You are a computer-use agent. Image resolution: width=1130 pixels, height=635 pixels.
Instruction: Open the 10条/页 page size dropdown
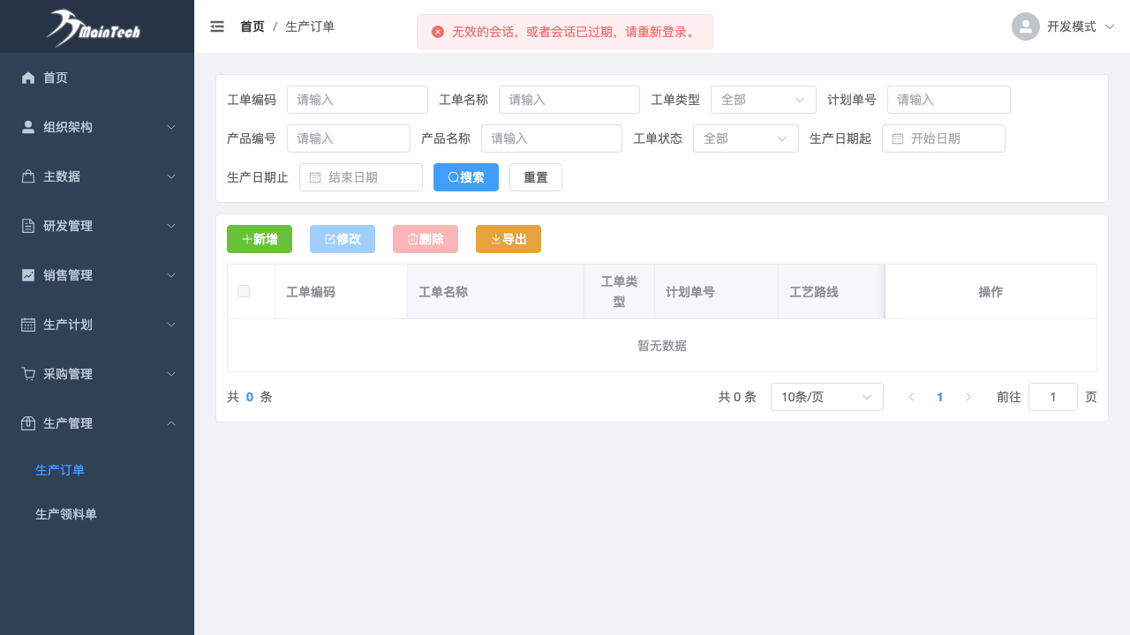coord(826,397)
